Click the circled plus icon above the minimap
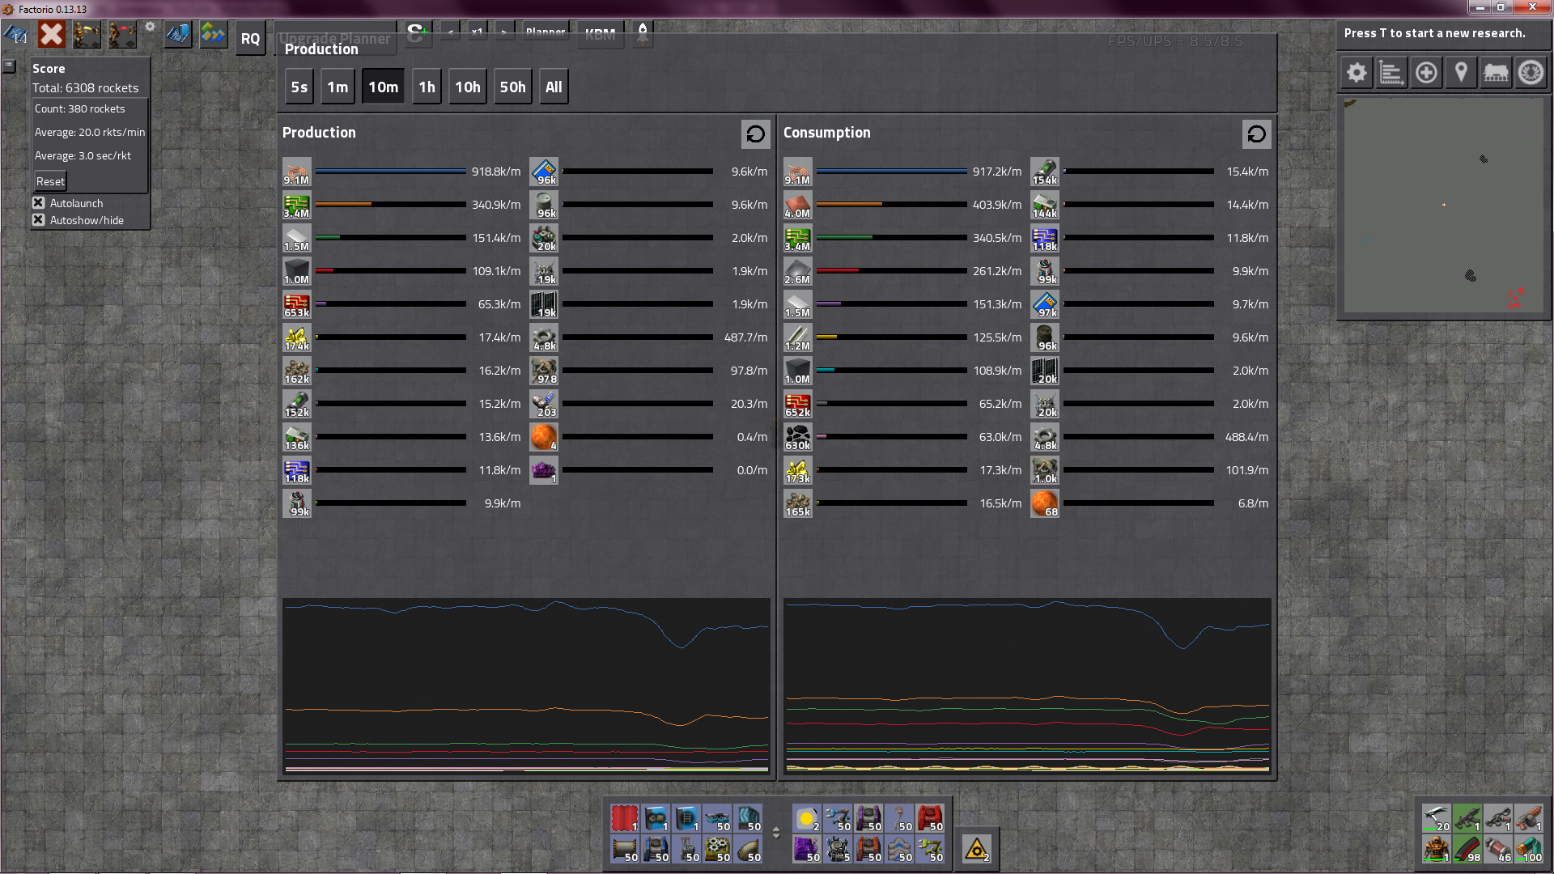Image resolution: width=1554 pixels, height=874 pixels. (1426, 73)
